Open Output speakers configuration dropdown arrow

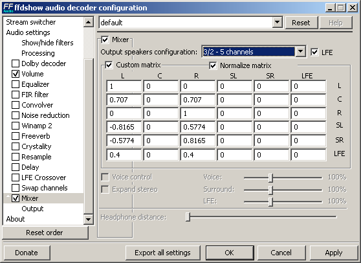301,51
